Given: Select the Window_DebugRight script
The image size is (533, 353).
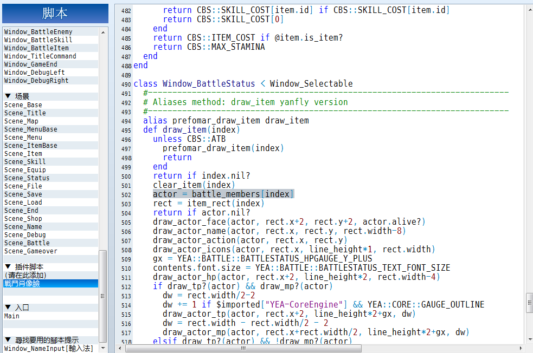Looking at the screenshot, I should pyautogui.click(x=51, y=81).
